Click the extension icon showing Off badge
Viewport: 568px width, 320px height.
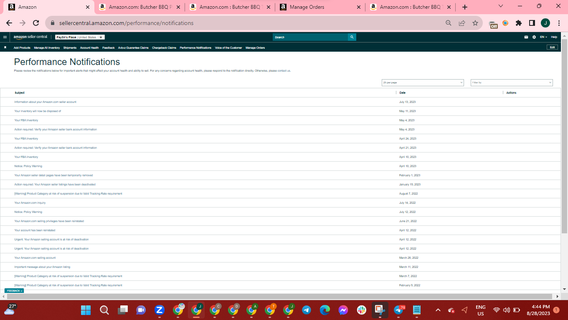pyautogui.click(x=493, y=24)
